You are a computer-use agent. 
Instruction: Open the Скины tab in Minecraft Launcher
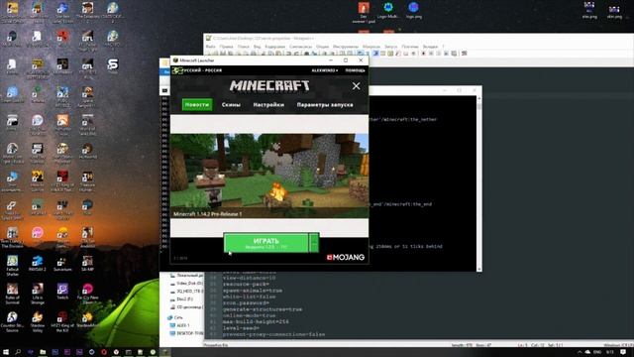point(231,104)
